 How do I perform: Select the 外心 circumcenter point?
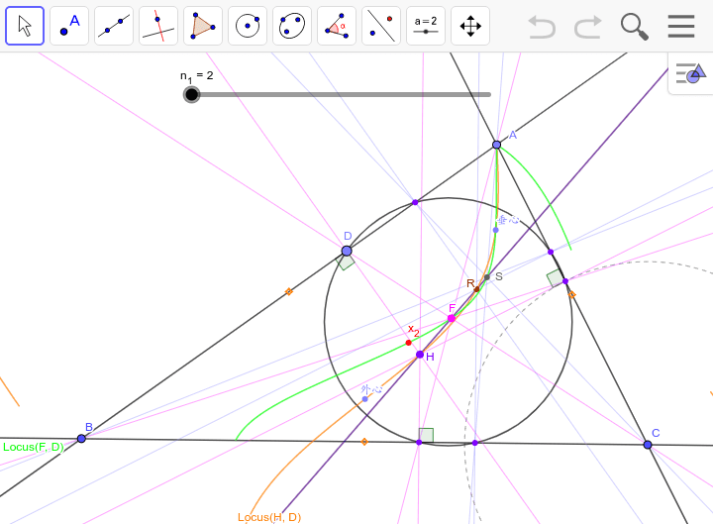tap(364, 399)
